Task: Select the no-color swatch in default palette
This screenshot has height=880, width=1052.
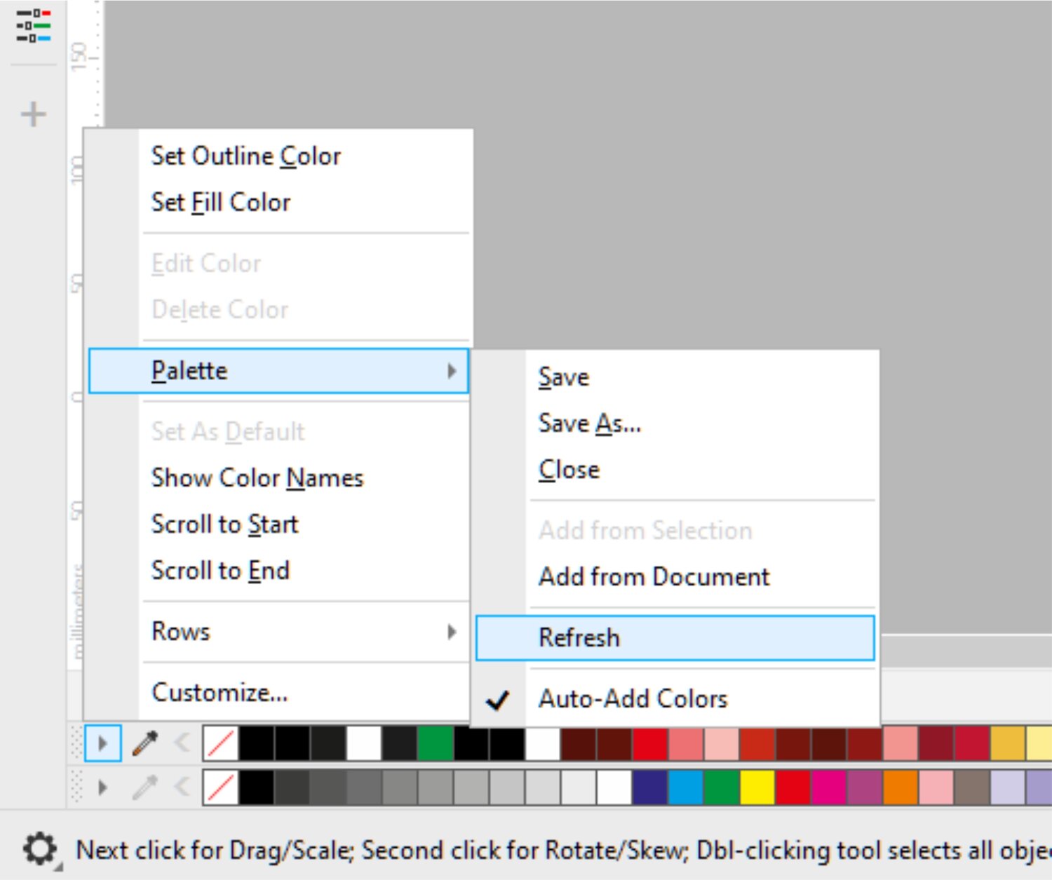Action: click(221, 787)
